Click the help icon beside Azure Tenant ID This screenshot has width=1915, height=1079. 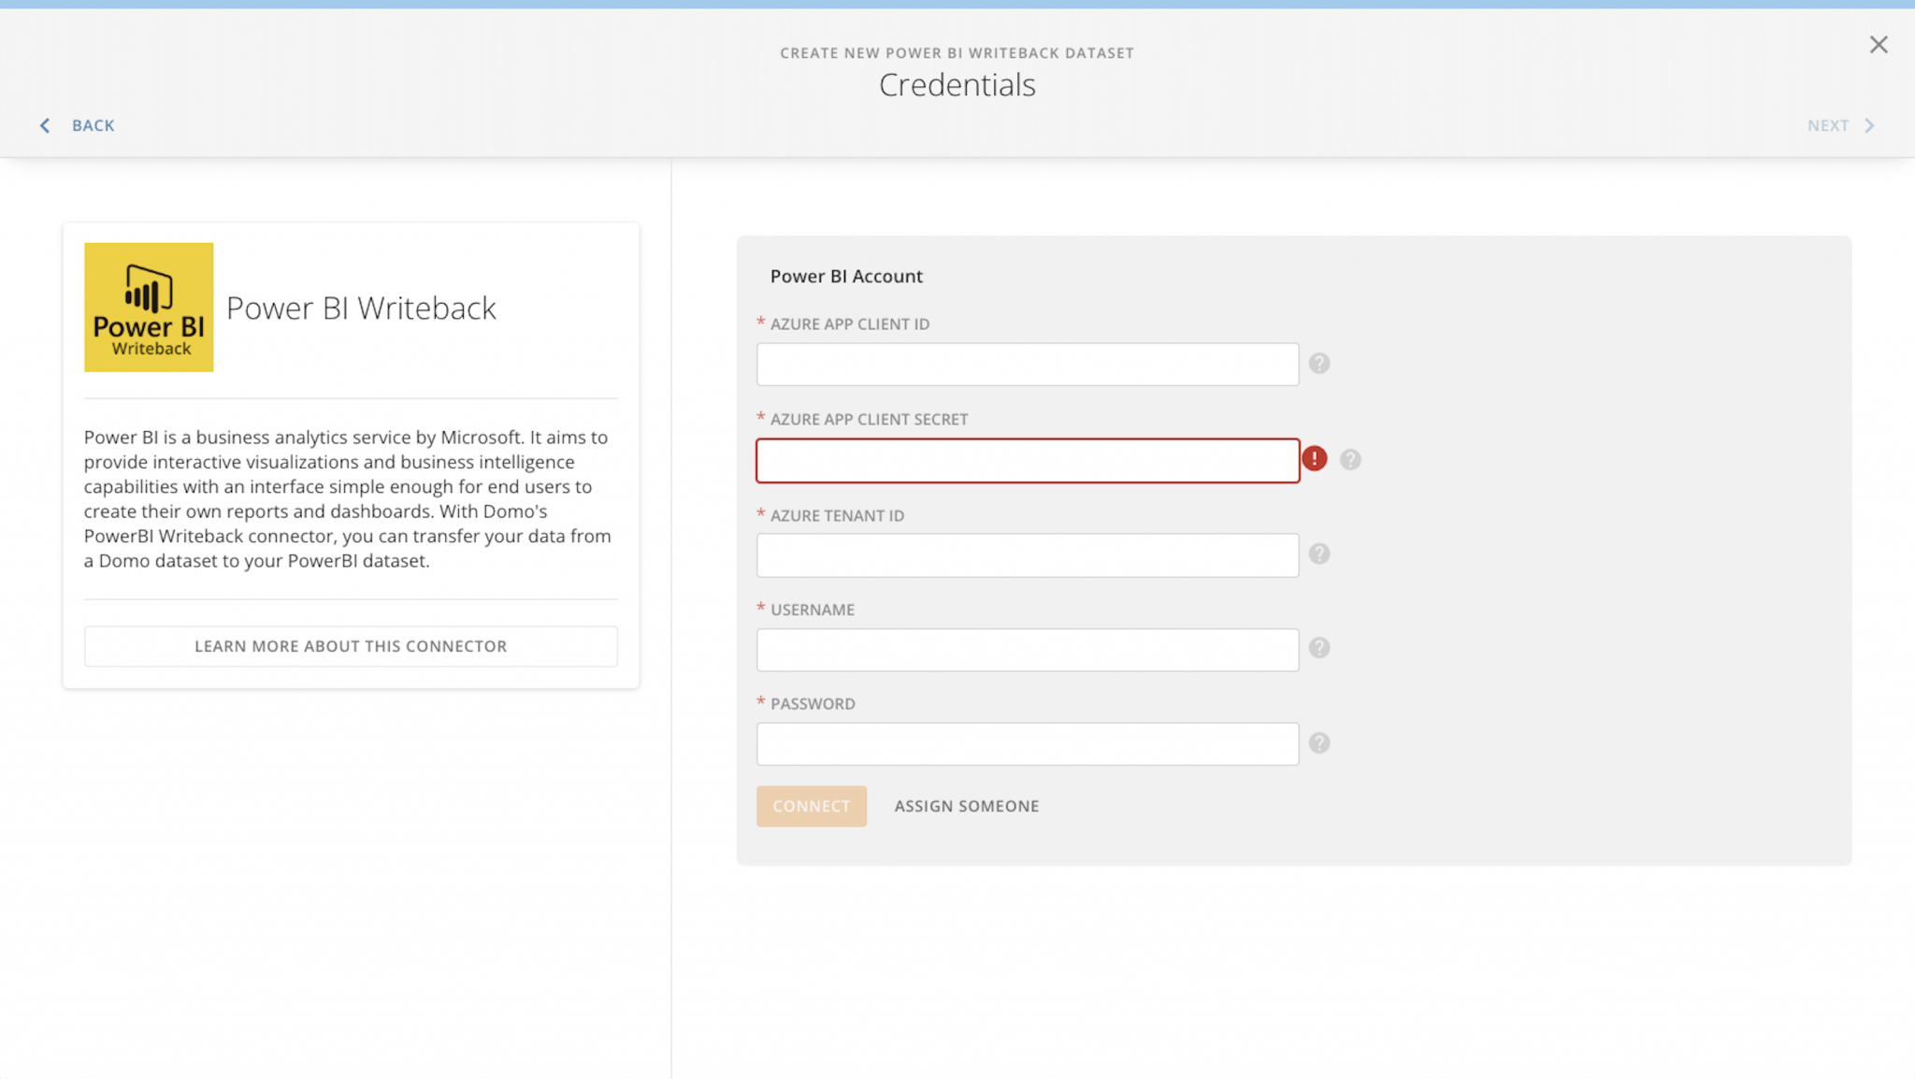coord(1319,554)
